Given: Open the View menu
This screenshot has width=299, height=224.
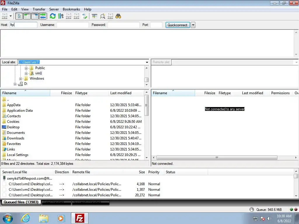Looking at the screenshot, I should point(25,9).
